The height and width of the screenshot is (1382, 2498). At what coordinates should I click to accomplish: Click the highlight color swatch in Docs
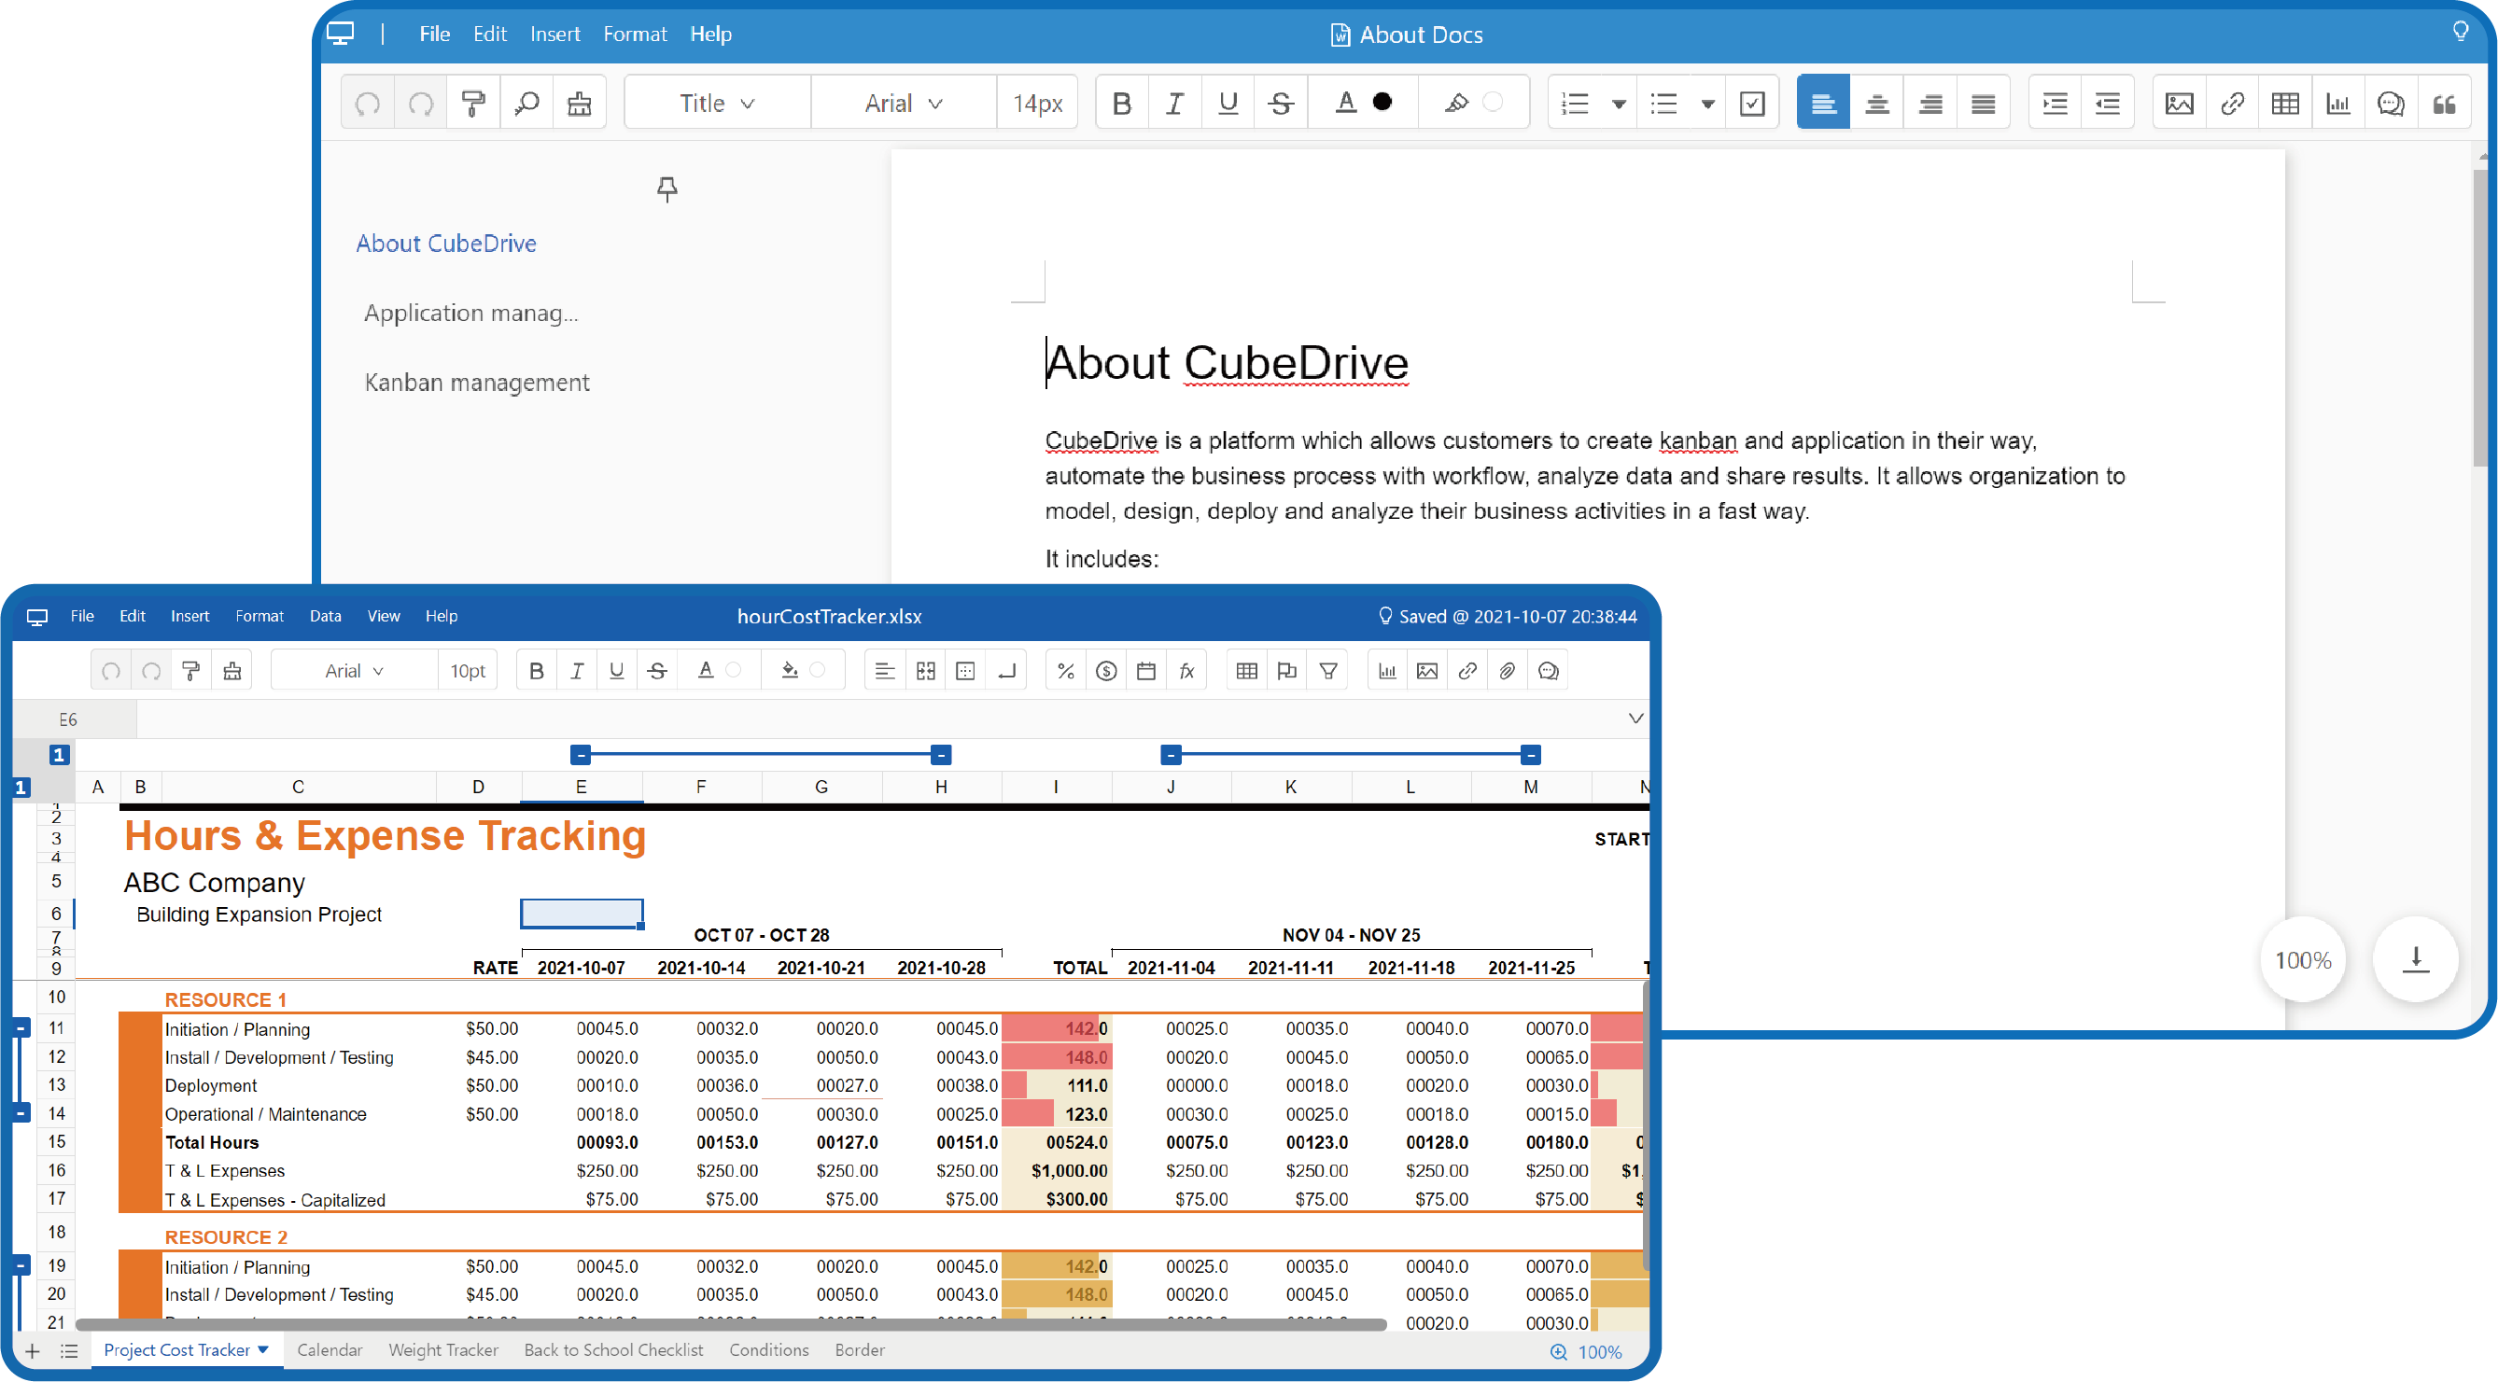1493,102
